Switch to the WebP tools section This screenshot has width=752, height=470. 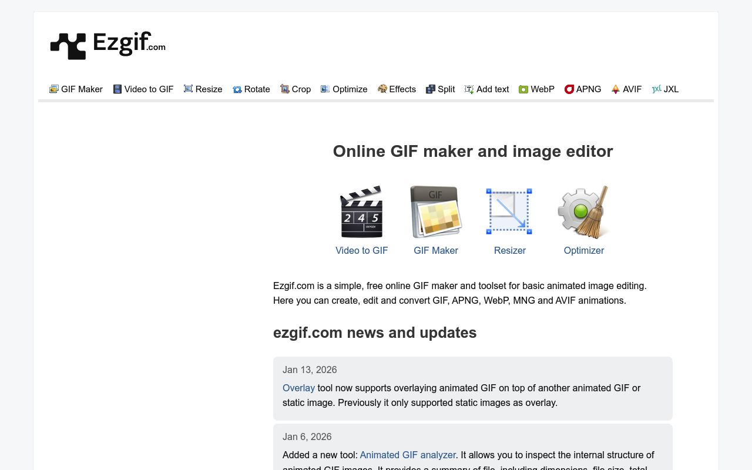click(536, 89)
